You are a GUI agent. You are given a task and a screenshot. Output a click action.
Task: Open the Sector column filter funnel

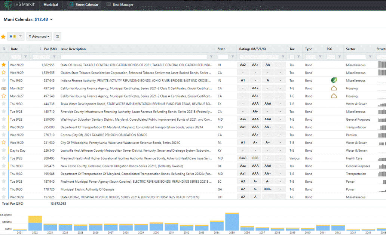370,57
